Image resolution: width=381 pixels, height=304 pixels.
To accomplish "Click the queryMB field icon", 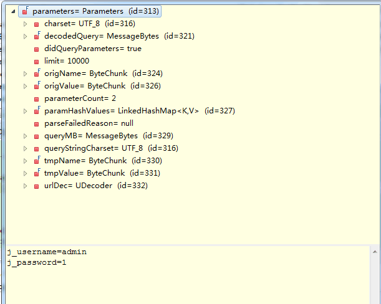I will coord(36,136).
